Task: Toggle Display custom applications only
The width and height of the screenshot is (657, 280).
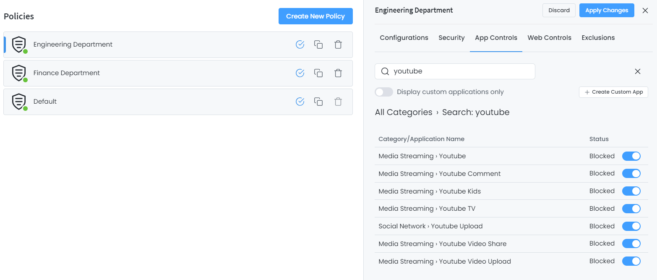Action: pyautogui.click(x=384, y=92)
